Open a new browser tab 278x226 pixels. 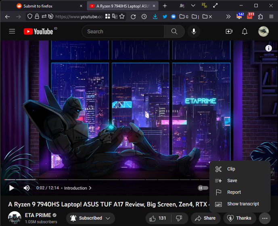(165, 6)
